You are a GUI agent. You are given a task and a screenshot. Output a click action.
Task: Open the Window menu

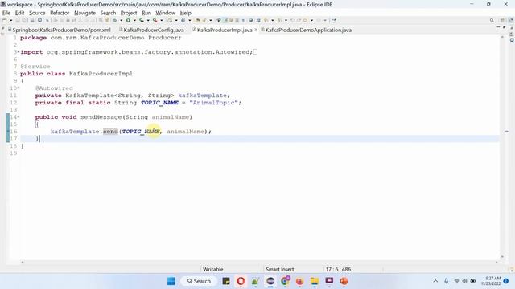(x=166, y=13)
